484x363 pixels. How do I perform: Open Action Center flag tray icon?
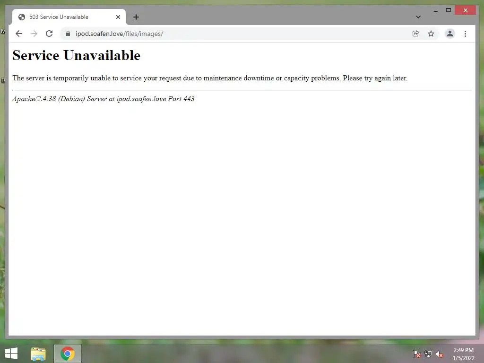pyautogui.click(x=416, y=354)
